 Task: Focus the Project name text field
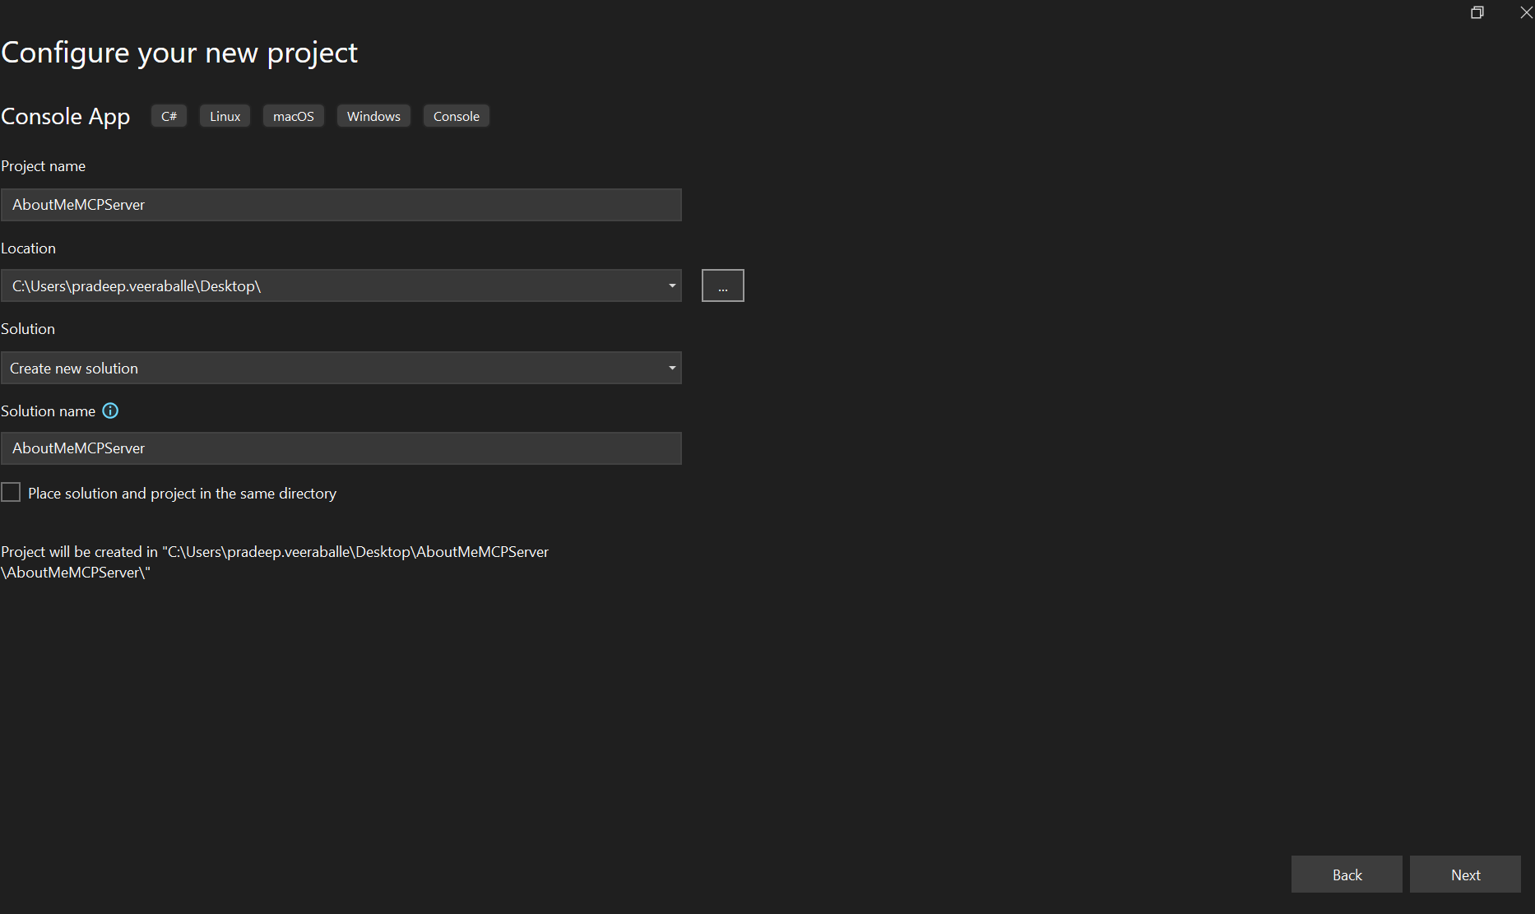(x=341, y=205)
